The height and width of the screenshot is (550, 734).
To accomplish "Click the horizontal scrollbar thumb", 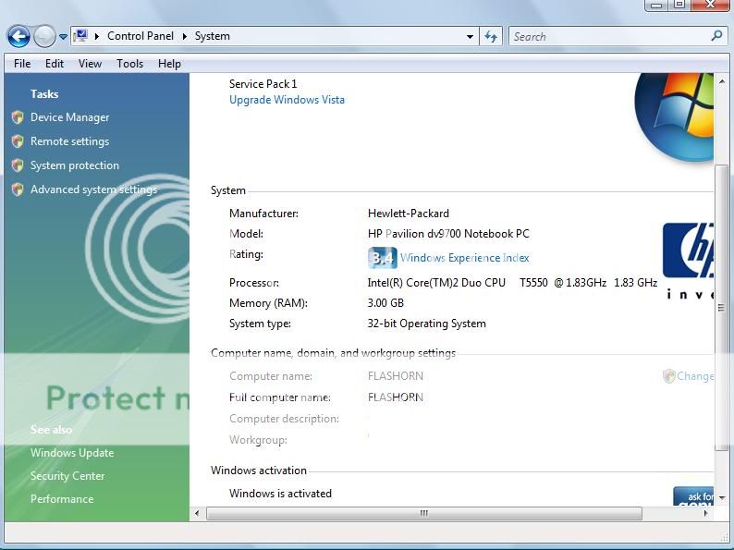I will tap(424, 514).
